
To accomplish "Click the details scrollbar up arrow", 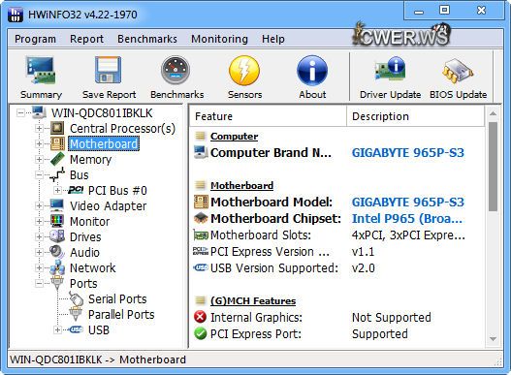I will coord(493,113).
